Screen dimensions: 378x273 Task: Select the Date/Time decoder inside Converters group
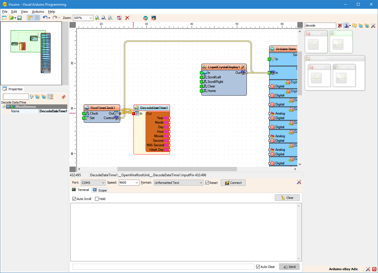[x=341, y=78]
